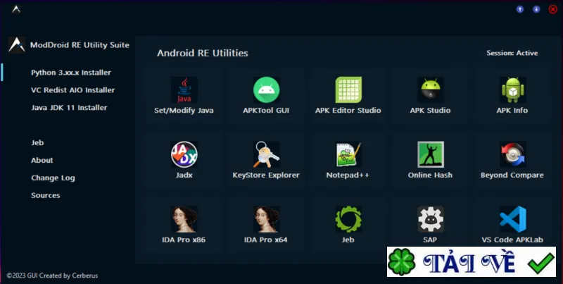Open the Set/Modify Java tool
The image size is (563, 284).
click(x=184, y=96)
